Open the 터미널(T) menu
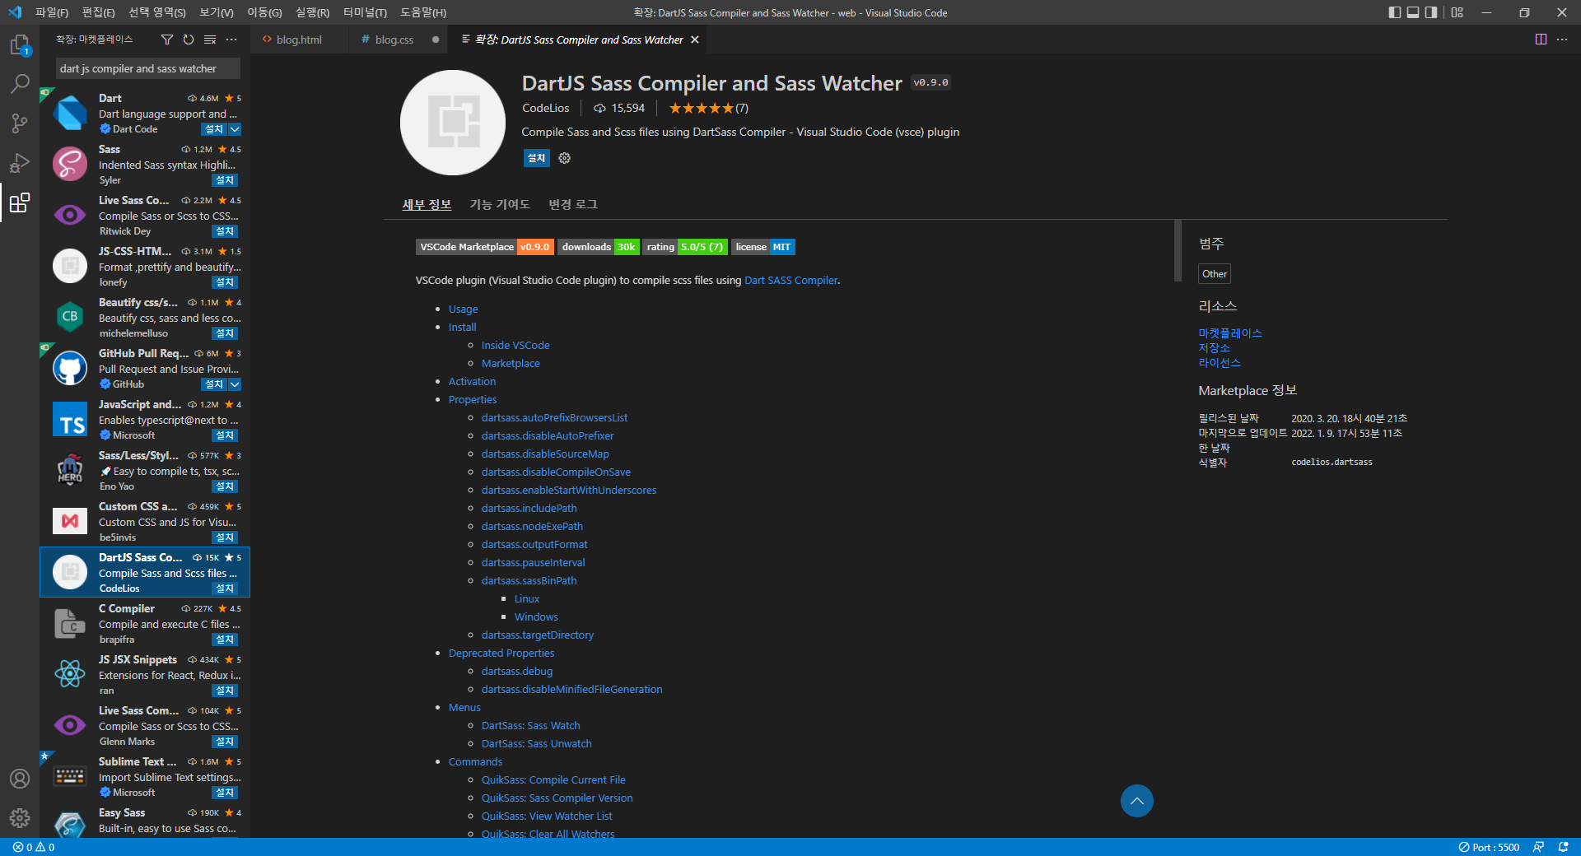 365,12
